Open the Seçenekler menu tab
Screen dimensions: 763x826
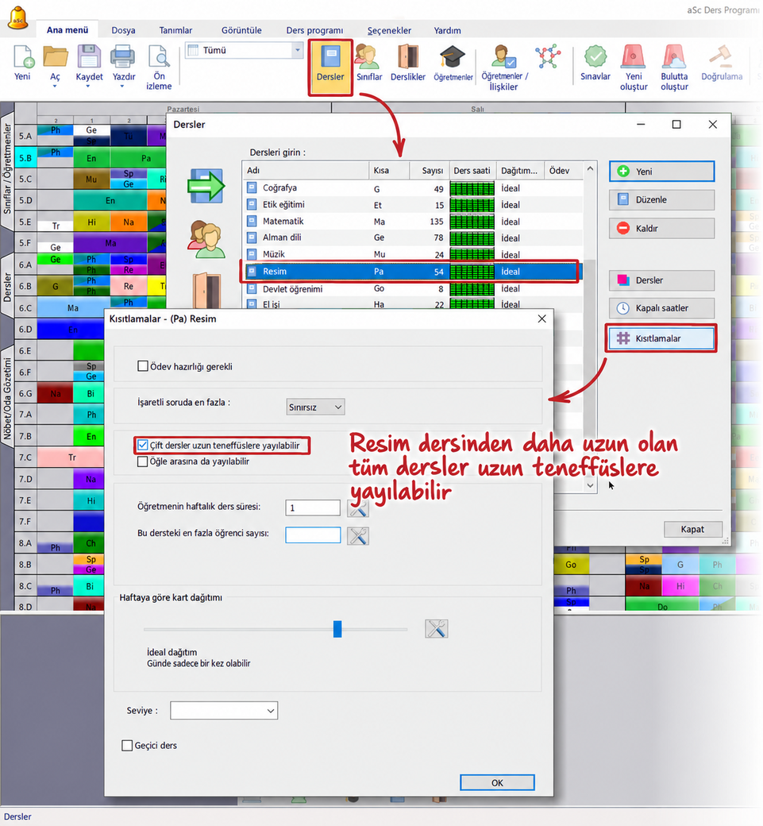(x=389, y=30)
